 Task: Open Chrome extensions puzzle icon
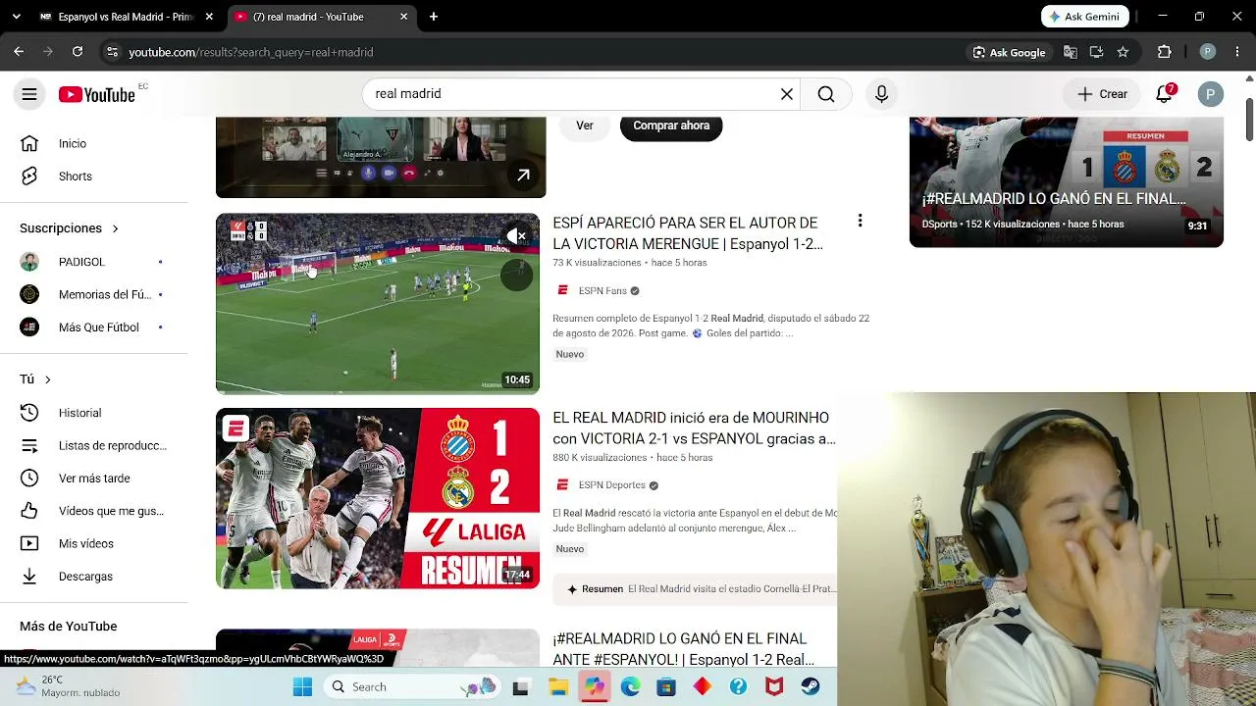pyautogui.click(x=1165, y=52)
